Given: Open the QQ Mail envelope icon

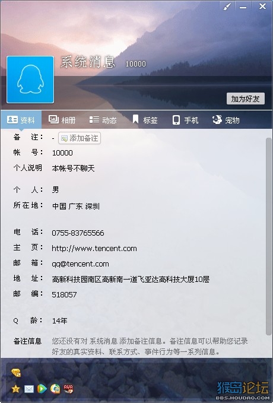Looking at the screenshot, I should 29,389.
